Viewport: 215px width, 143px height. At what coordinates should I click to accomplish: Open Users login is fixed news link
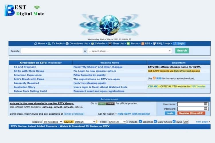100,87
